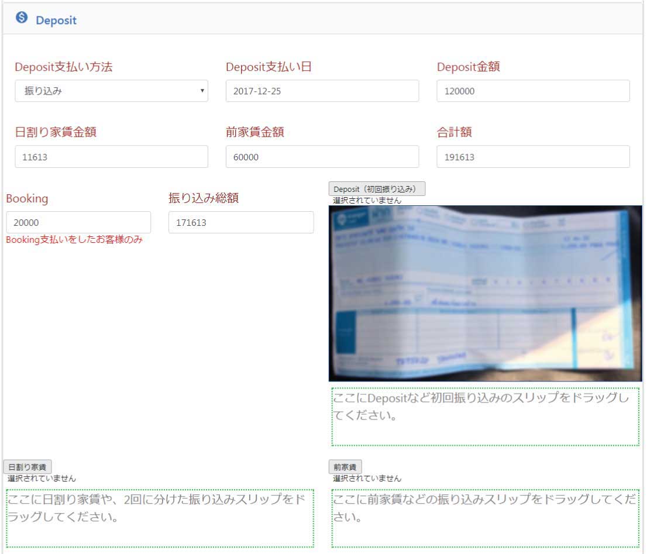
Task: Select the 振り込み総額 field showing 171613
Action: [241, 222]
